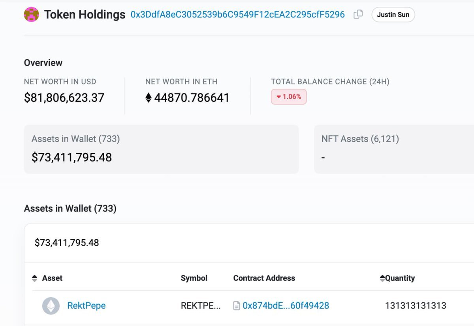Image resolution: width=474 pixels, height=326 pixels.
Task: Sort table by Asset column arrows
Action: point(34,278)
